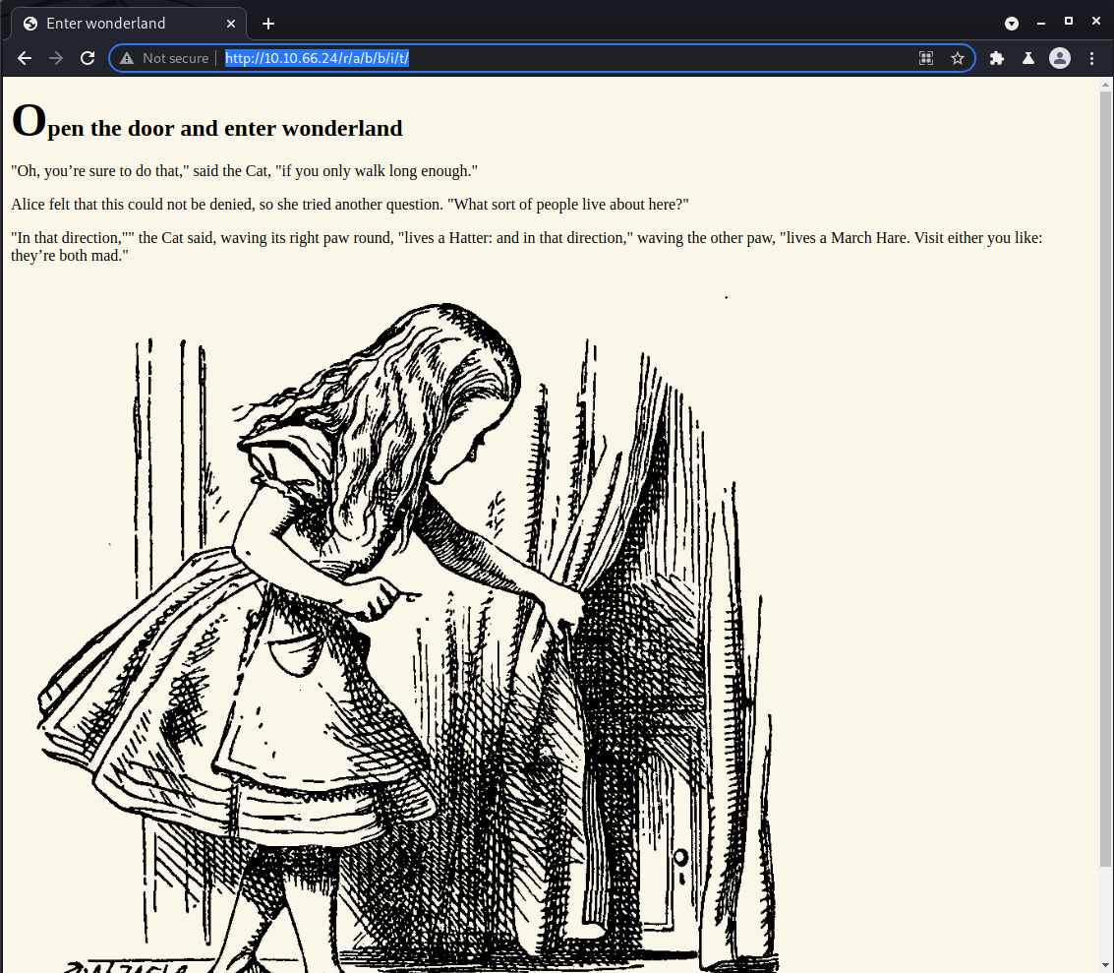1114x973 pixels.
Task: Click the line "if you only walk long enough."
Action: [377, 171]
